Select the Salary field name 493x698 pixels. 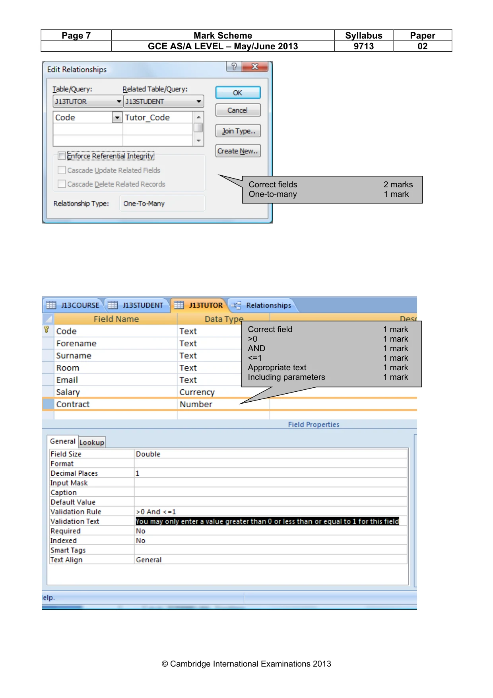(68, 392)
